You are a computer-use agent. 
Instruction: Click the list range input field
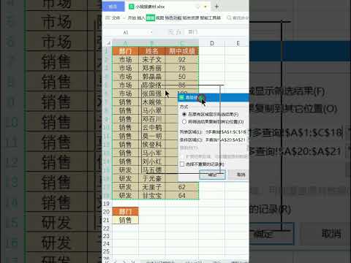pos(225,131)
